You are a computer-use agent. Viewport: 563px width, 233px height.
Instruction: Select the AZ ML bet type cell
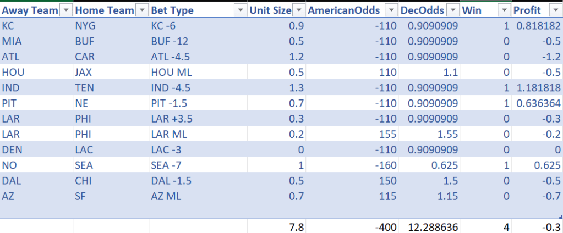(166, 196)
